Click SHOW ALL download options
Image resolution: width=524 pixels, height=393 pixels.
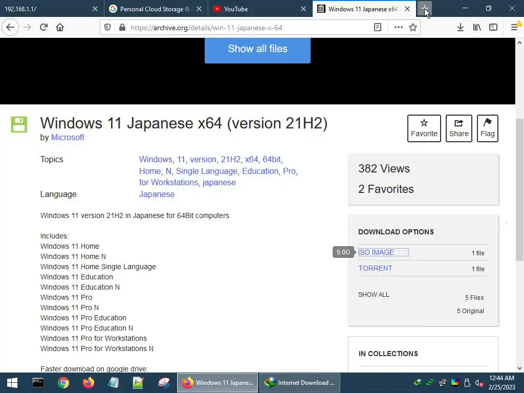click(374, 295)
